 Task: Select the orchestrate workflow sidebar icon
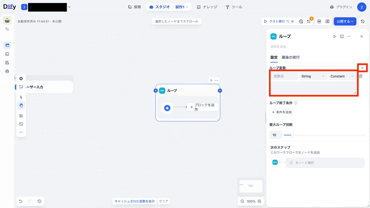(7, 45)
